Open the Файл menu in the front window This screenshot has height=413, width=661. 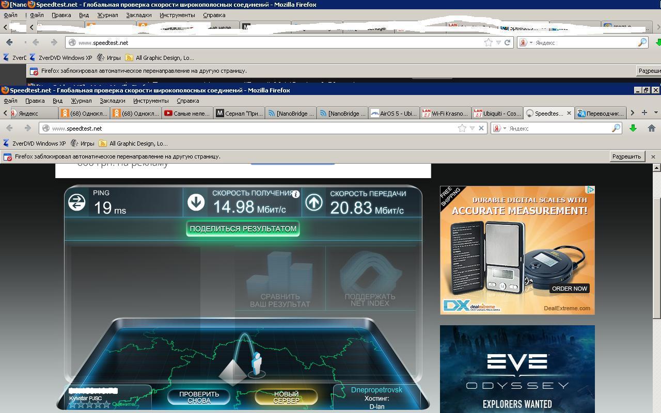10,101
